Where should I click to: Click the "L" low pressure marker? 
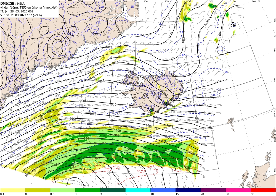tap(232, 21)
